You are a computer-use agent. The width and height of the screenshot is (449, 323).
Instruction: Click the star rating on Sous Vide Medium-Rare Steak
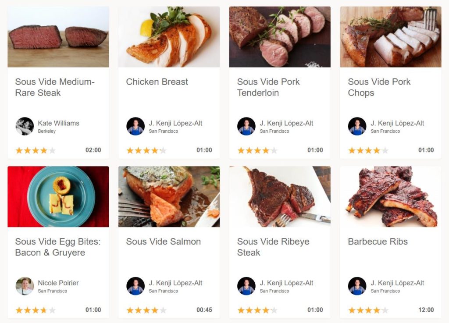tap(36, 150)
